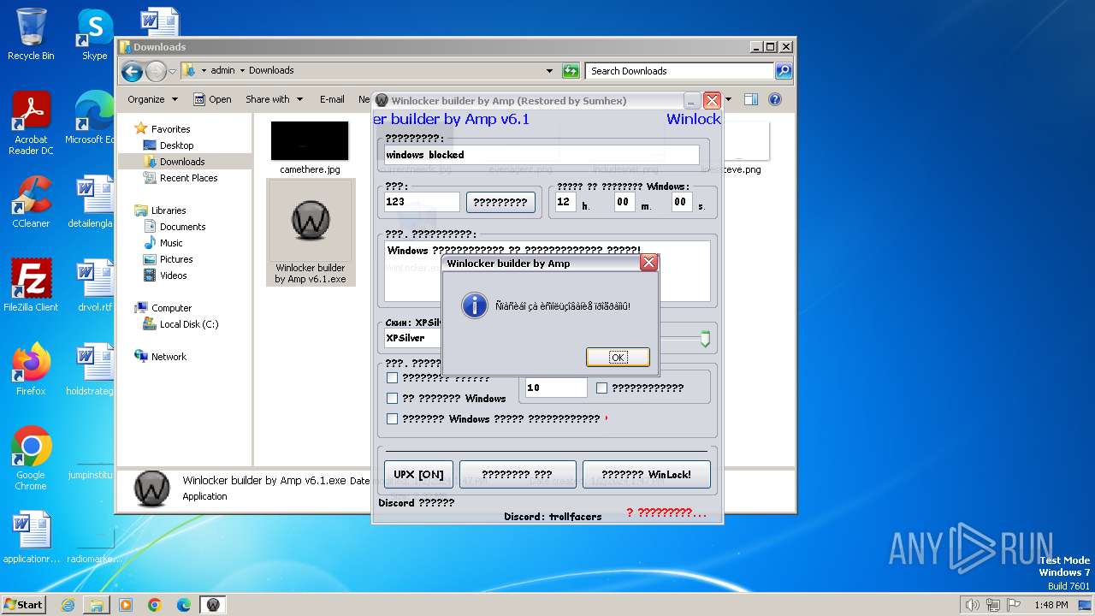Expand the address bar dropdown arrow

coord(549,71)
